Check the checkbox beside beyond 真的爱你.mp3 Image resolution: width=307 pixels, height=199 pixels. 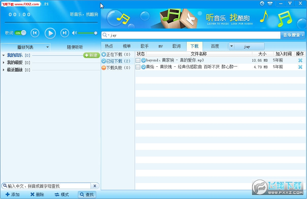pos(138,60)
